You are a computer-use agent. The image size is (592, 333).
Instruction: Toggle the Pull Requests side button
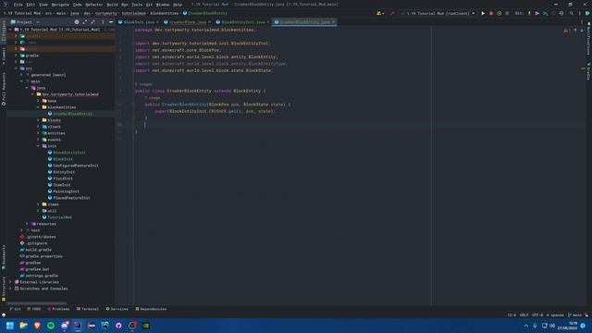click(x=4, y=89)
